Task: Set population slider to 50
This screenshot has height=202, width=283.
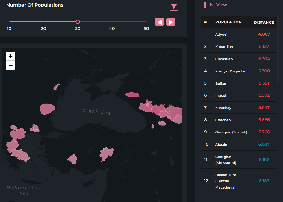Action: tap(146, 22)
